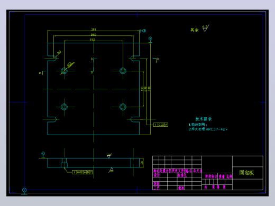Select the 标准化 cell in the title block
Viewport: 275px width, 206px height.
182,175
